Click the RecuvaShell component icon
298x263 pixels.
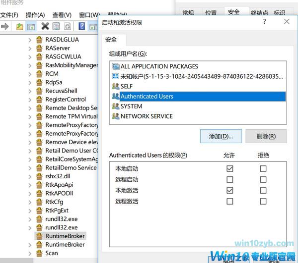coord(39,91)
